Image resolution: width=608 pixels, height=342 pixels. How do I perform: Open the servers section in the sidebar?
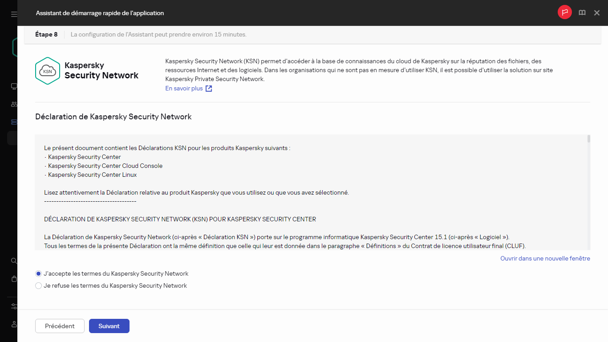(x=13, y=122)
